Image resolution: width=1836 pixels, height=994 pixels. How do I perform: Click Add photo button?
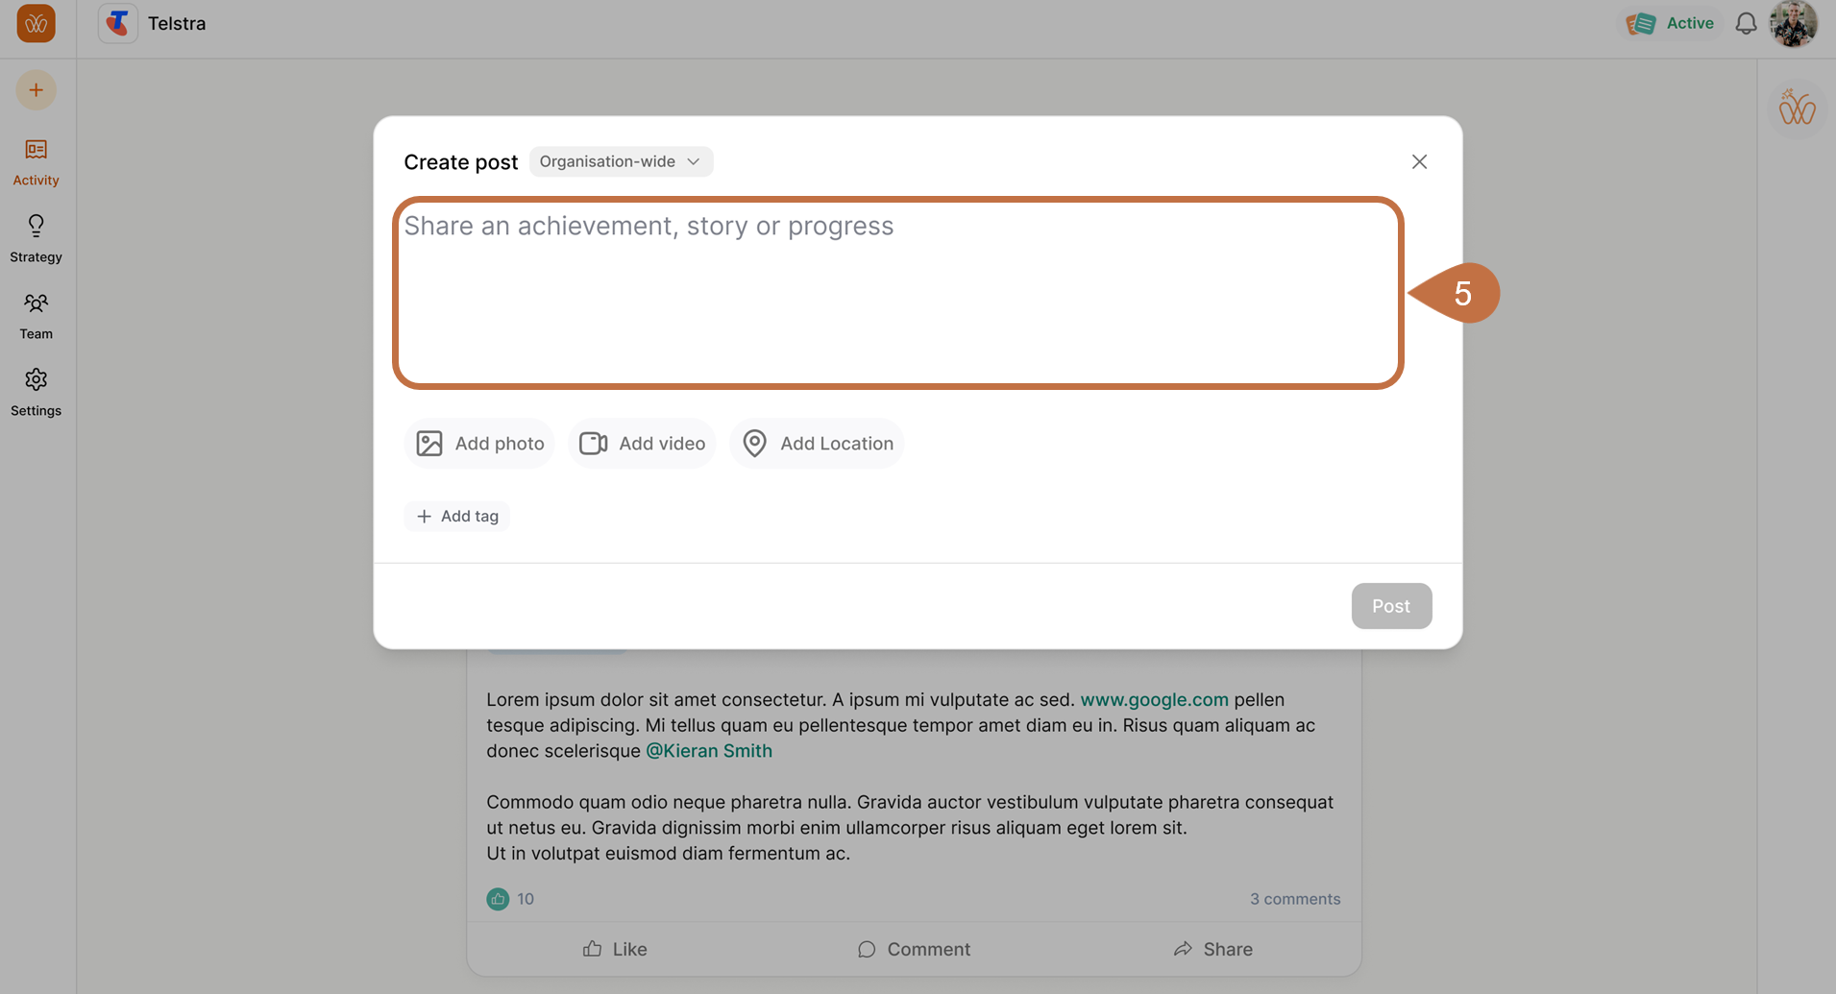[x=479, y=443]
